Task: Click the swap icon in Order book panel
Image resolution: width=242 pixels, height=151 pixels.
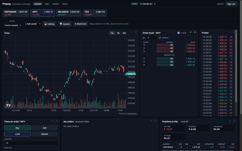Action: tap(191, 32)
